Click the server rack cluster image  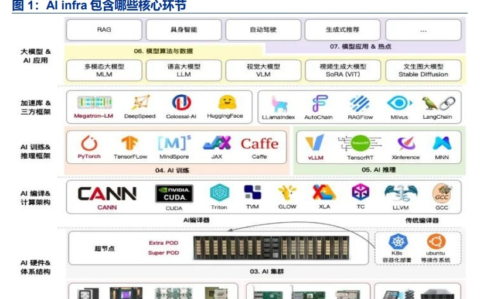[271, 248]
